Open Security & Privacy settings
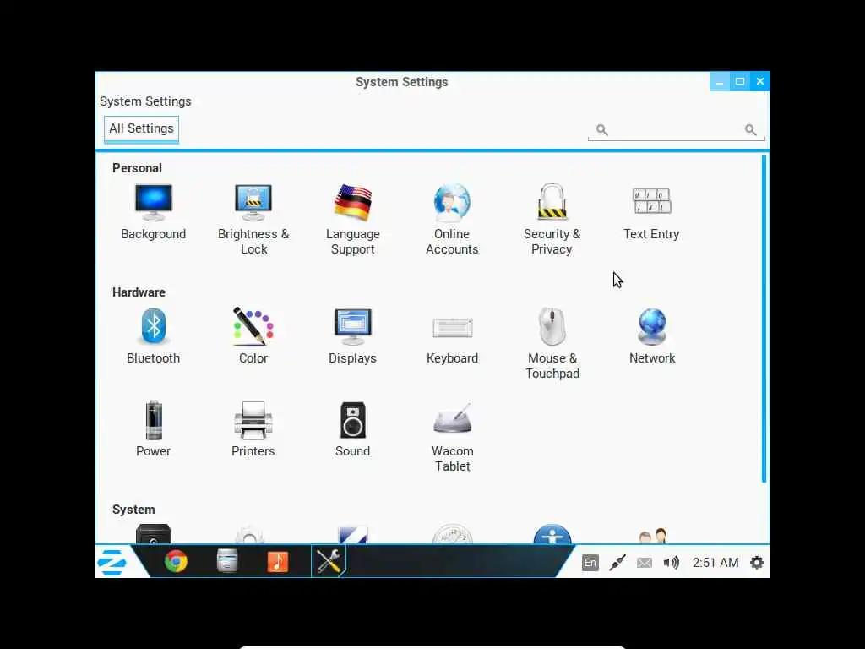The height and width of the screenshot is (649, 865). tap(552, 220)
